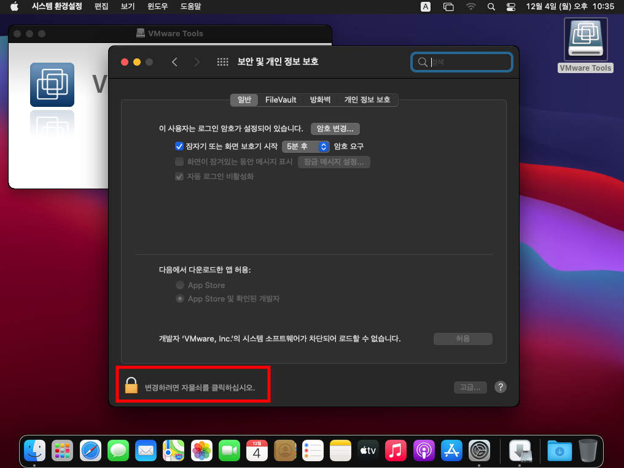
Task: Open Photos from the Dock
Action: 201,451
